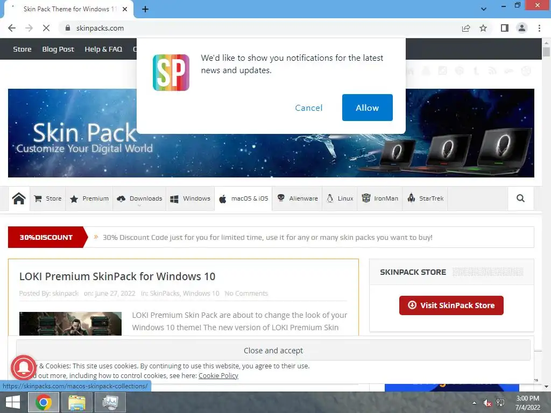Click the skinpack author link
The image size is (551, 413).
click(x=65, y=293)
